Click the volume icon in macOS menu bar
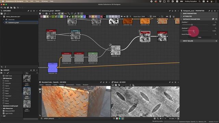The height and width of the screenshot is (123, 219). [x=208, y=1]
